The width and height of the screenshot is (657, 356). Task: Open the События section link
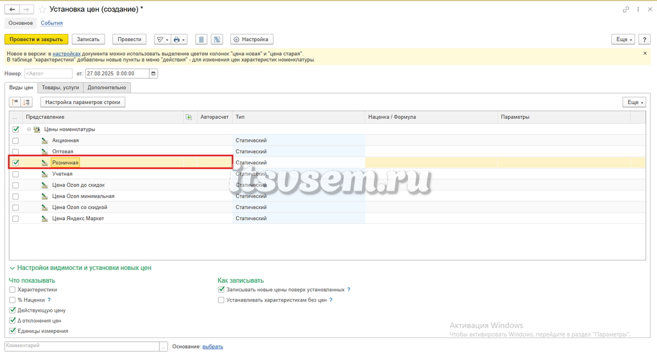pyautogui.click(x=51, y=23)
